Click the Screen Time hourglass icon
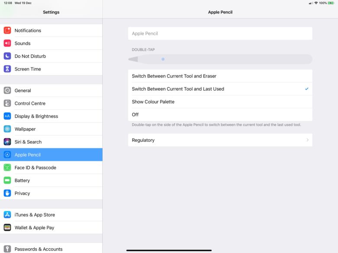This screenshot has height=253, width=338. (7, 69)
